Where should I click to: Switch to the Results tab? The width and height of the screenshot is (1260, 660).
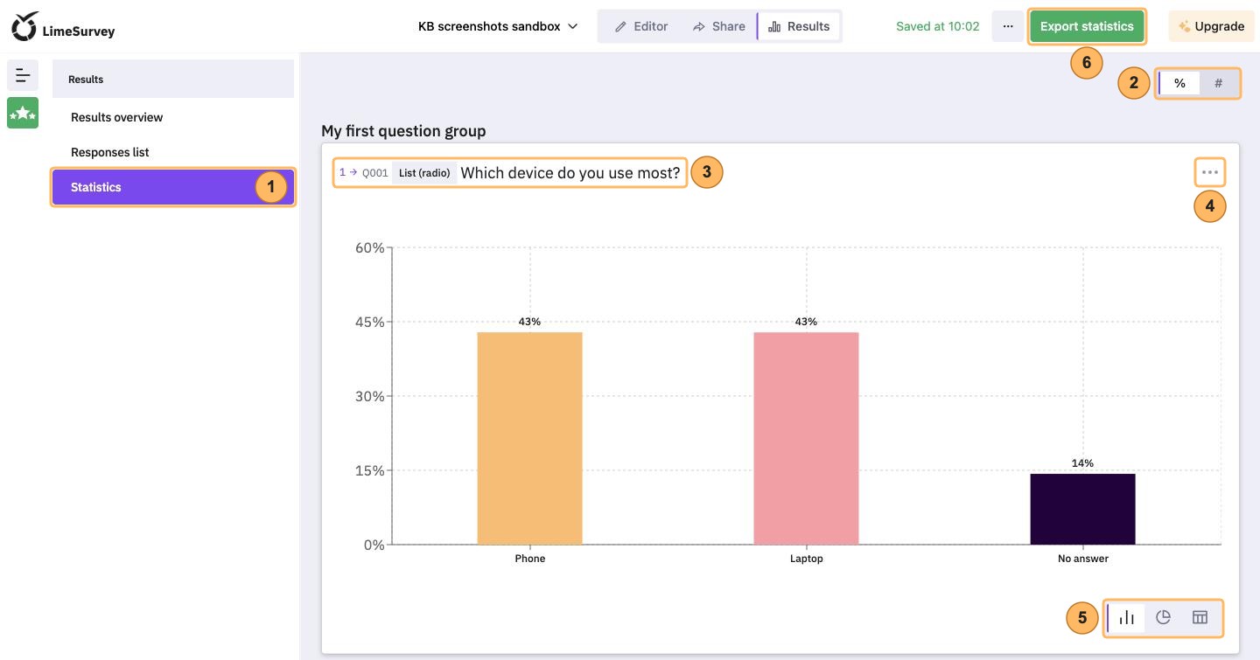798,26
